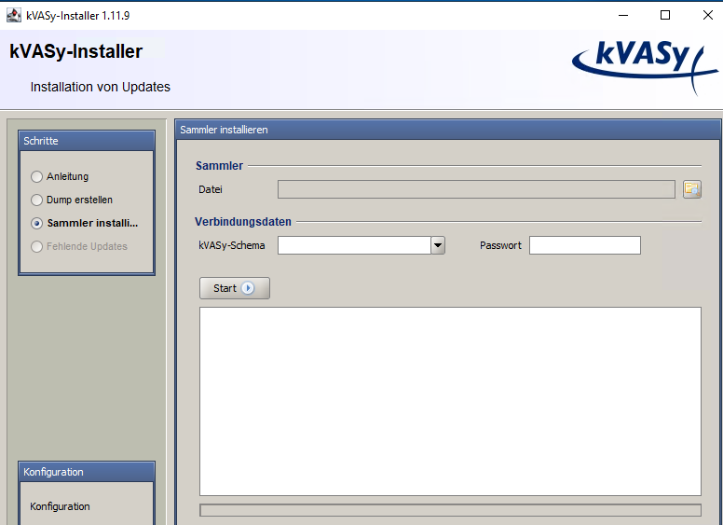Click inside the kVASy-Schema combo box field
Image resolution: width=723 pixels, height=525 pixels.
pyautogui.click(x=353, y=245)
